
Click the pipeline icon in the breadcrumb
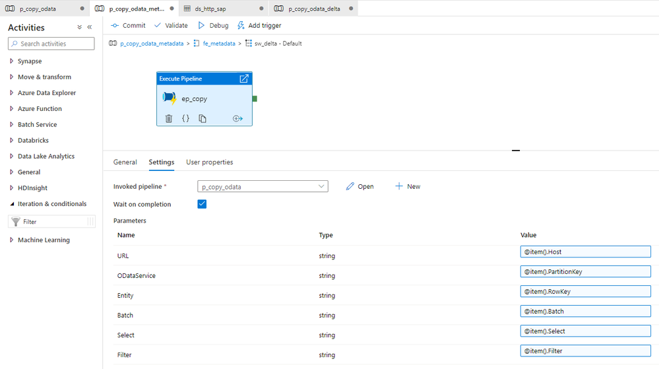pyautogui.click(x=113, y=44)
